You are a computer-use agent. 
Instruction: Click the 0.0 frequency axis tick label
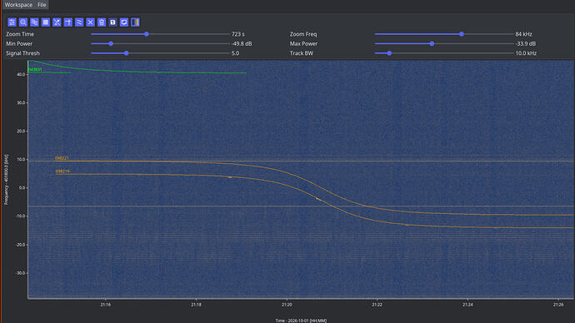pyautogui.click(x=22, y=188)
